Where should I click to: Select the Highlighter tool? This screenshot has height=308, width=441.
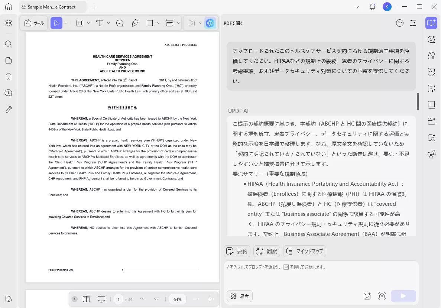[135, 23]
